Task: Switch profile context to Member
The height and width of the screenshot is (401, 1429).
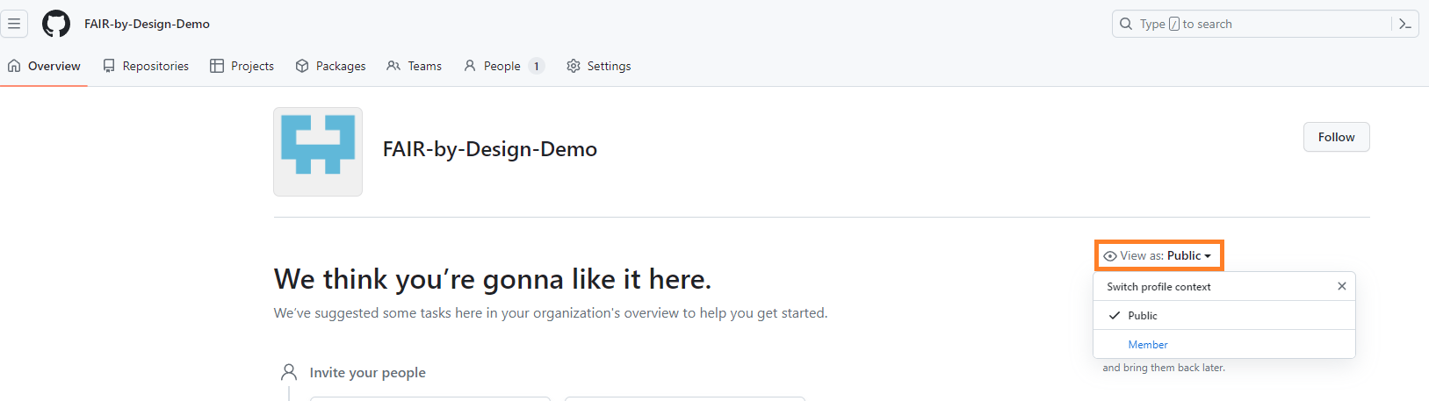Action: point(1148,345)
